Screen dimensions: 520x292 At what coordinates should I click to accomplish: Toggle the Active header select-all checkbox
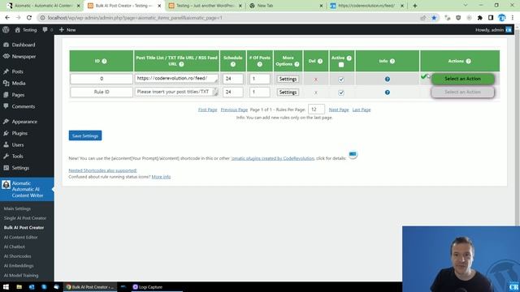341,65
